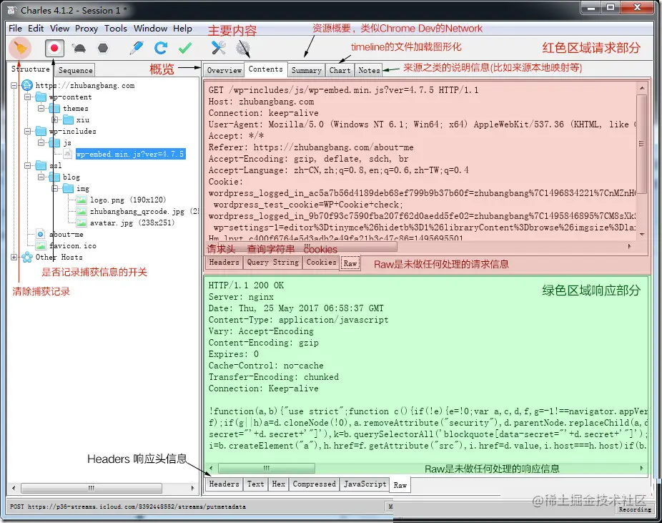Viewport: 662px width, 523px height.
Task: Select the request Raw tab
Action: [x=350, y=263]
